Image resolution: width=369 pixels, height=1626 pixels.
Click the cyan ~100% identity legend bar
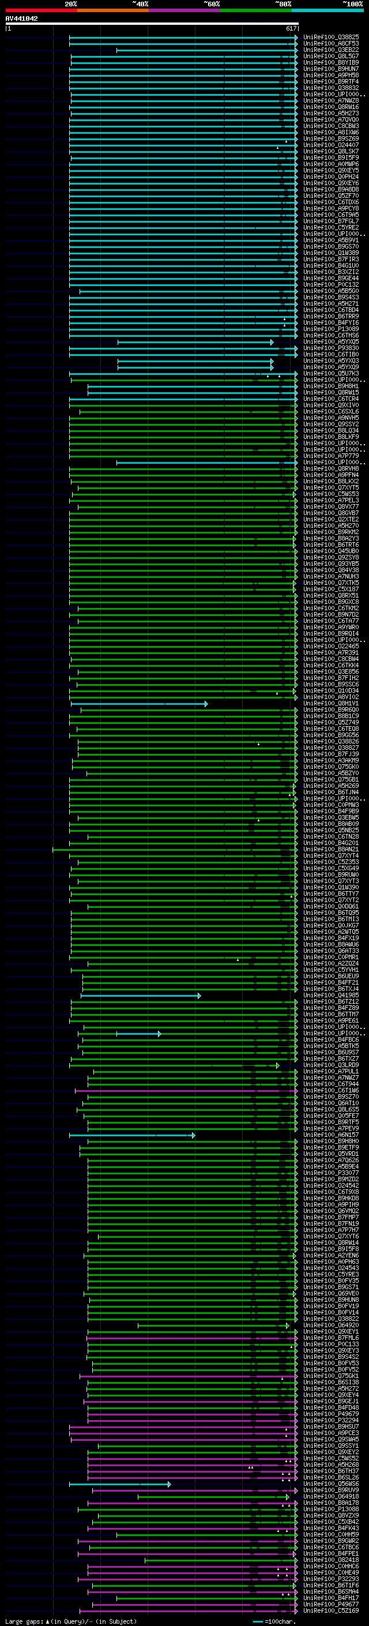tap(327, 10)
